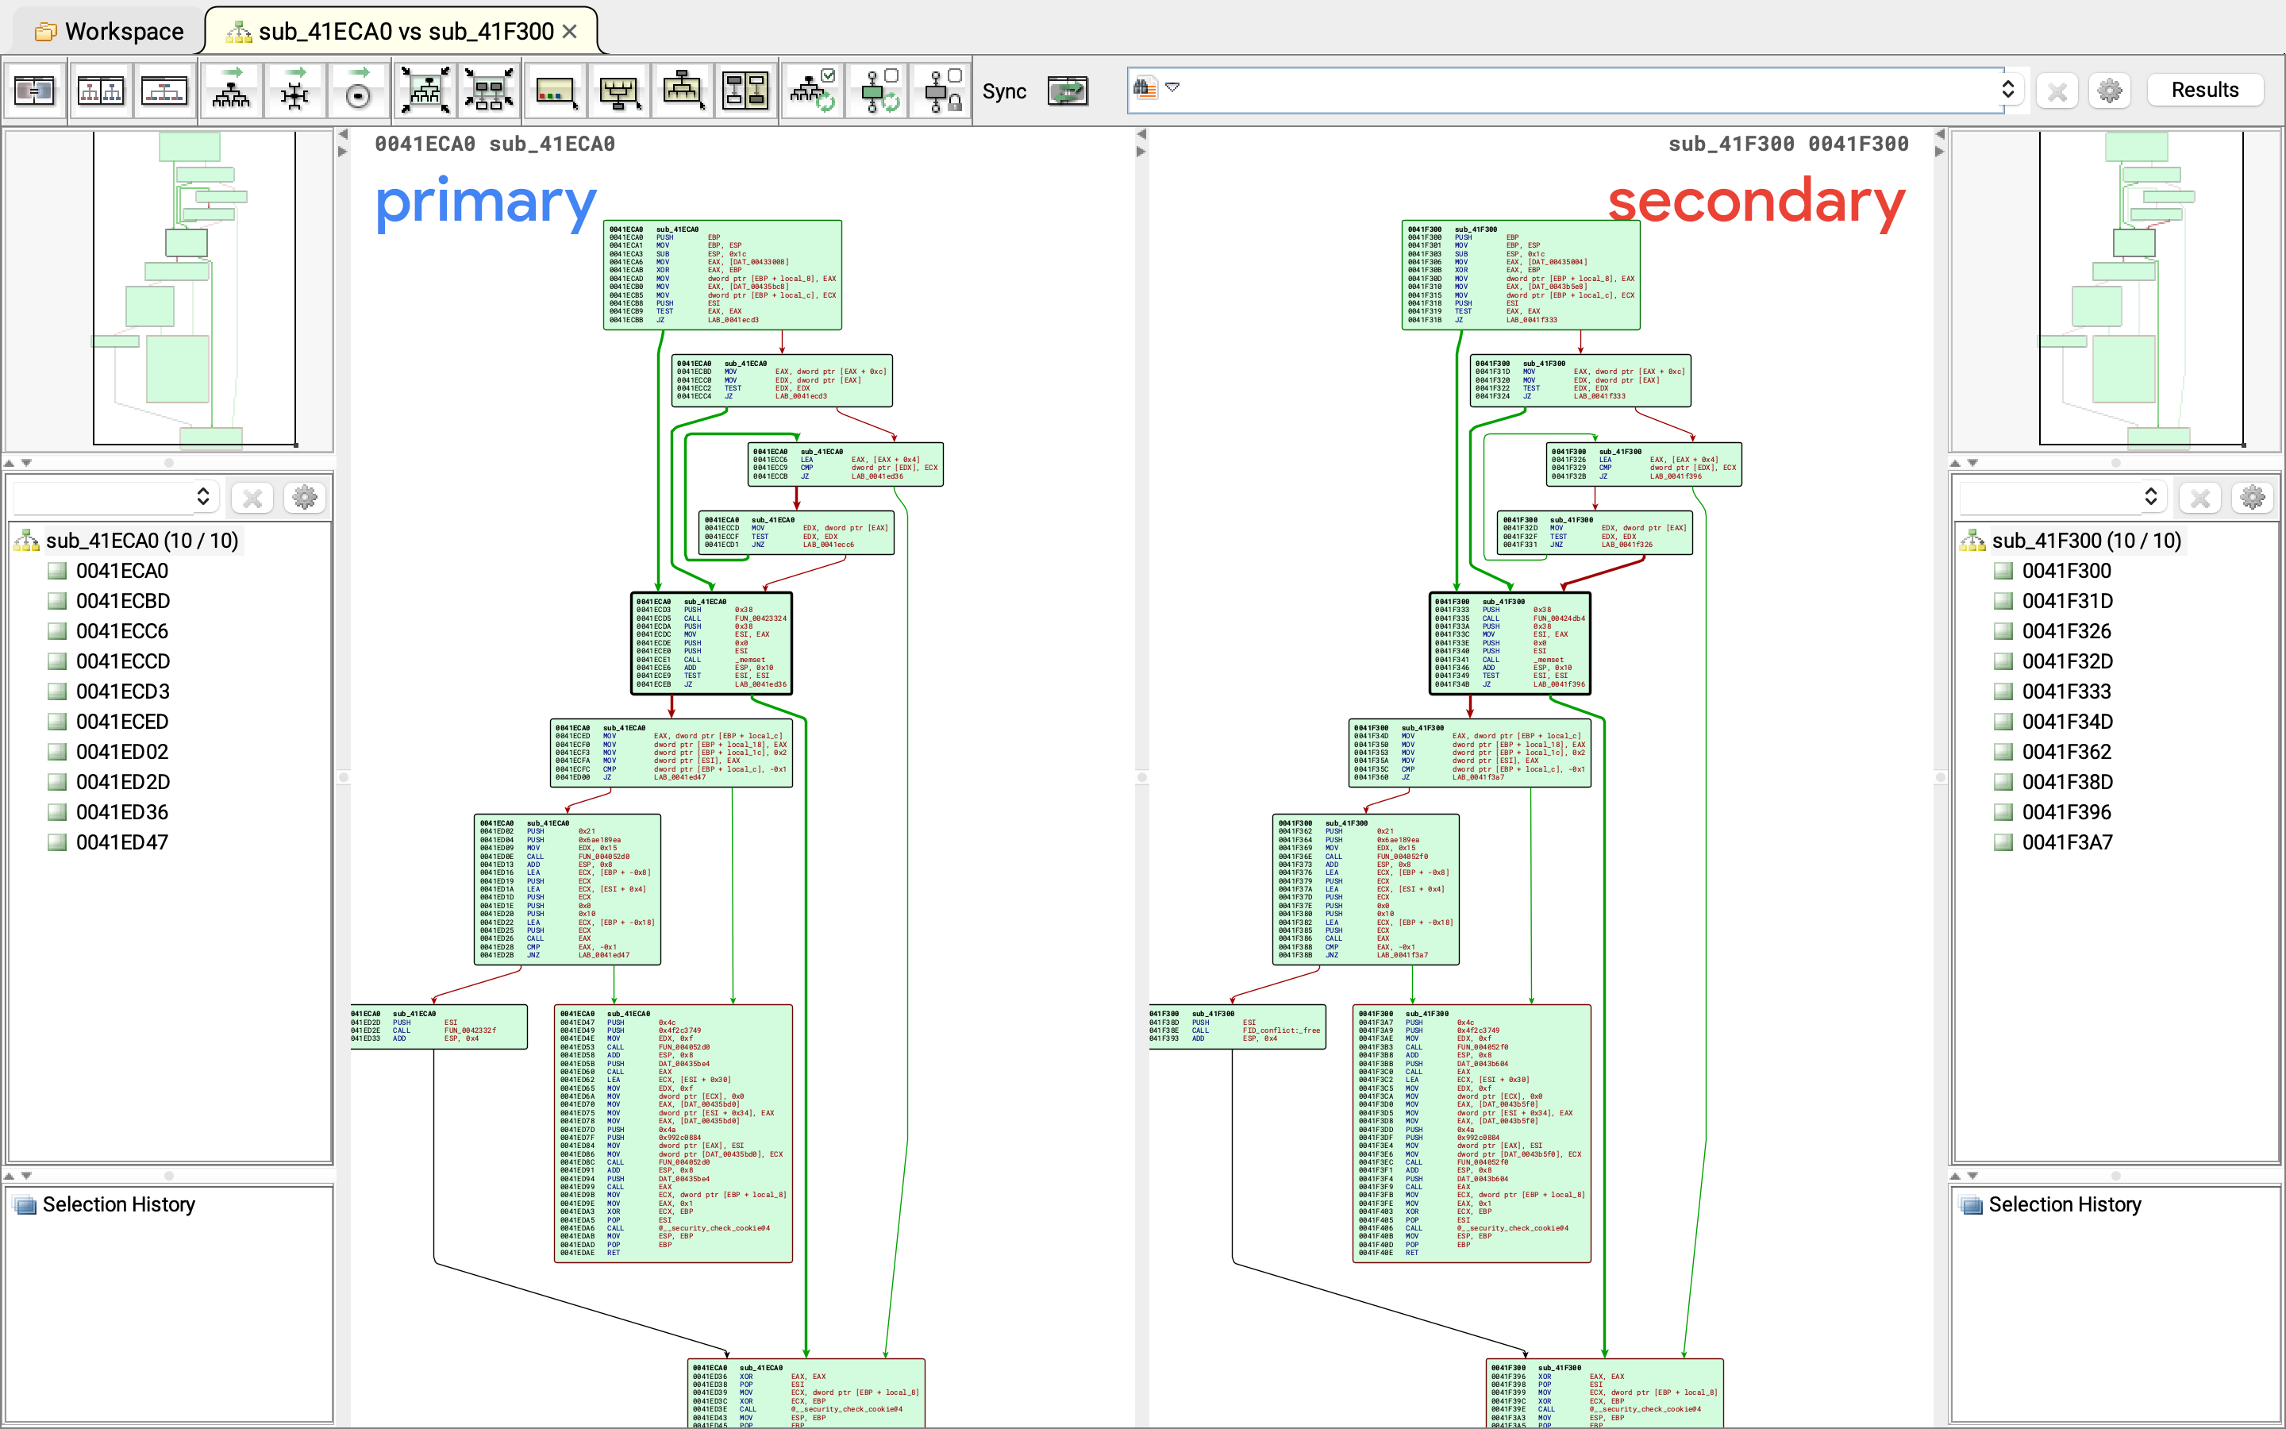Fit entire graph to window

pyautogui.click(x=425, y=91)
